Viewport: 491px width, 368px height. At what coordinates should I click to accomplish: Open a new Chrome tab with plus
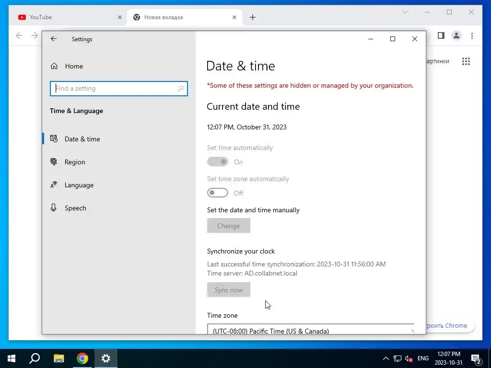252,18
